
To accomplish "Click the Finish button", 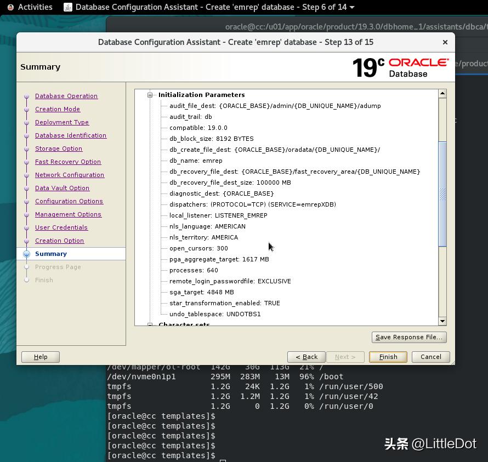I will coord(388,357).
